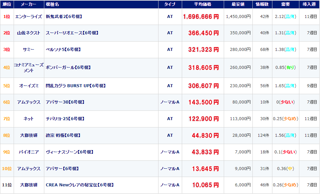This screenshot has height=194, width=320.
Task: Click the 68件 info count
Action: click(264, 49)
